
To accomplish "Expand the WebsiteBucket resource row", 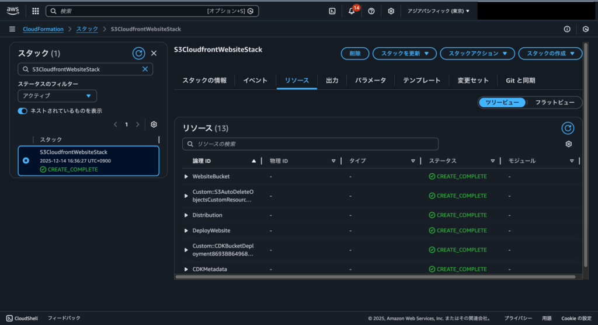I will click(x=186, y=176).
